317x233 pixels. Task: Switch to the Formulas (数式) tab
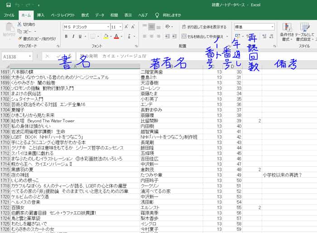[x=85, y=15]
